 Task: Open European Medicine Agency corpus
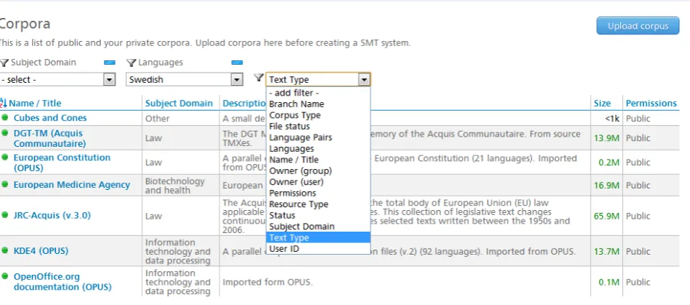click(x=72, y=185)
